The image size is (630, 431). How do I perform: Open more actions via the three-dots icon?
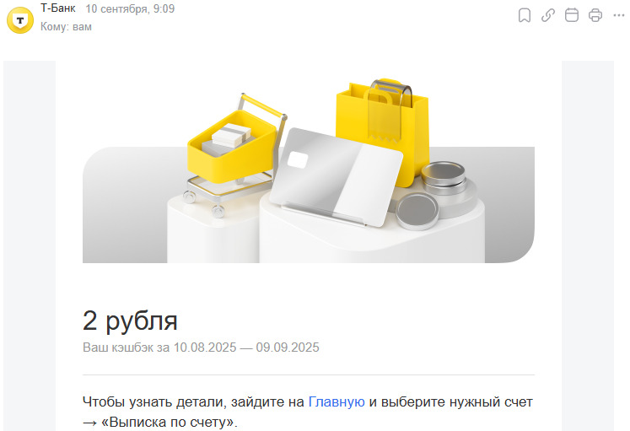tap(619, 15)
